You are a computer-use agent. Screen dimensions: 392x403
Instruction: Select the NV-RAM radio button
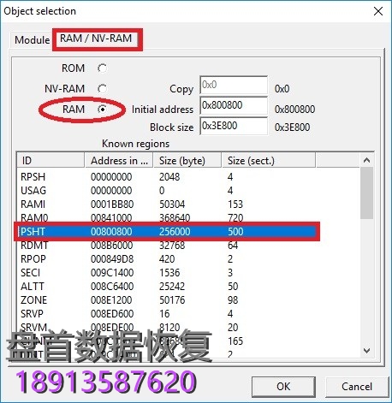(102, 89)
